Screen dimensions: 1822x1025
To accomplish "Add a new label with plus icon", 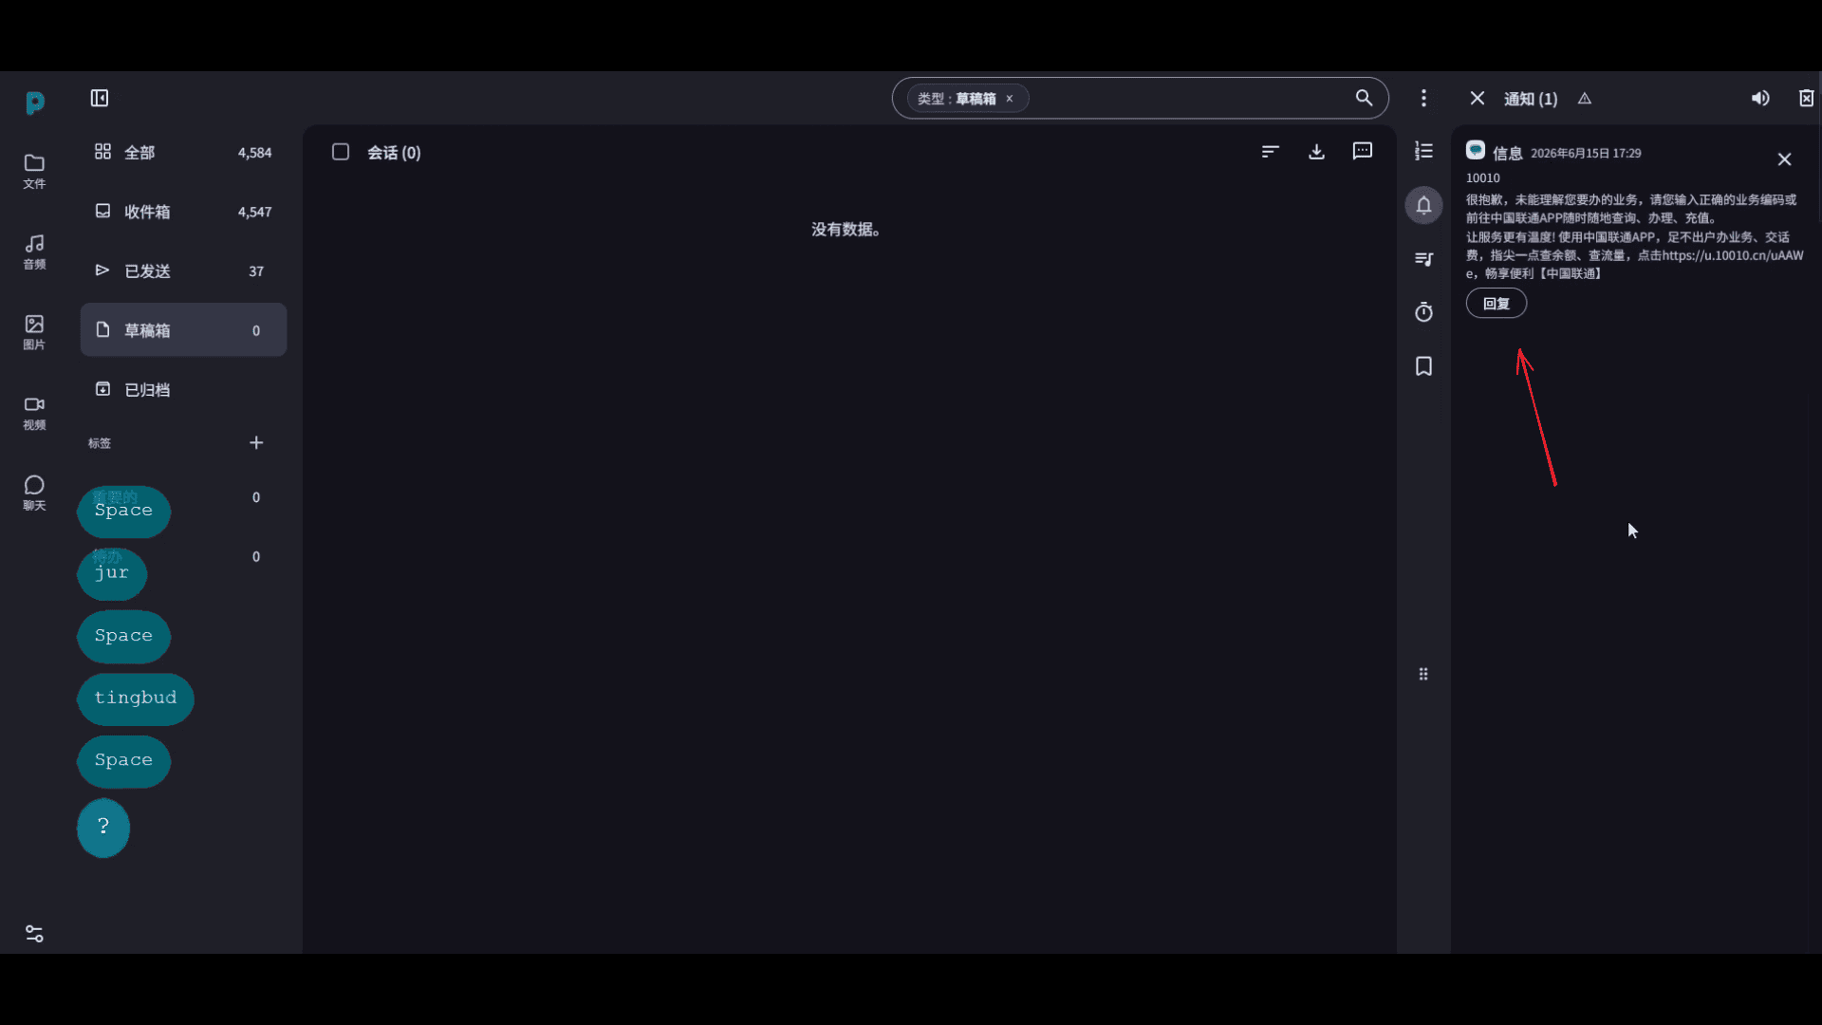I will pyautogui.click(x=256, y=443).
